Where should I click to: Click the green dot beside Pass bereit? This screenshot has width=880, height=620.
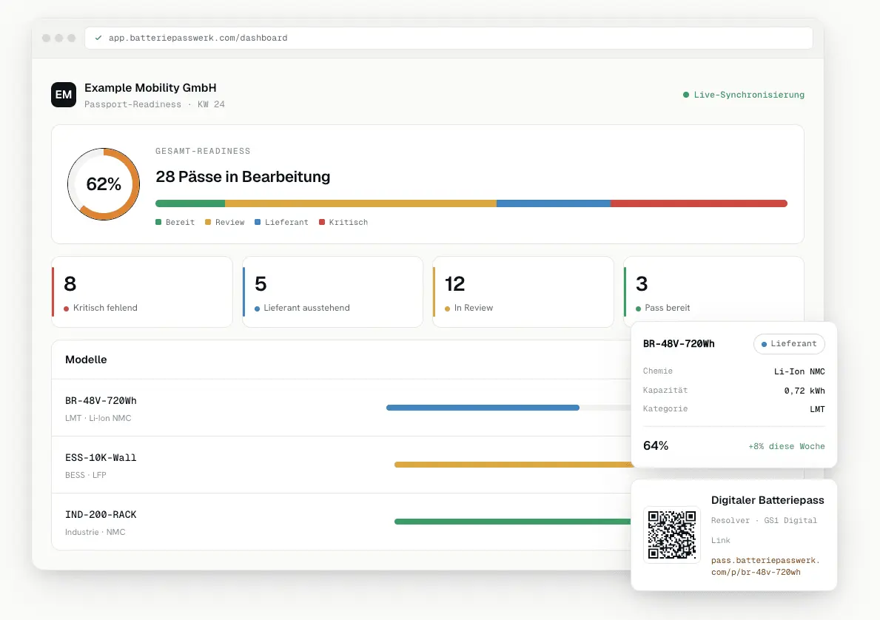(x=638, y=309)
